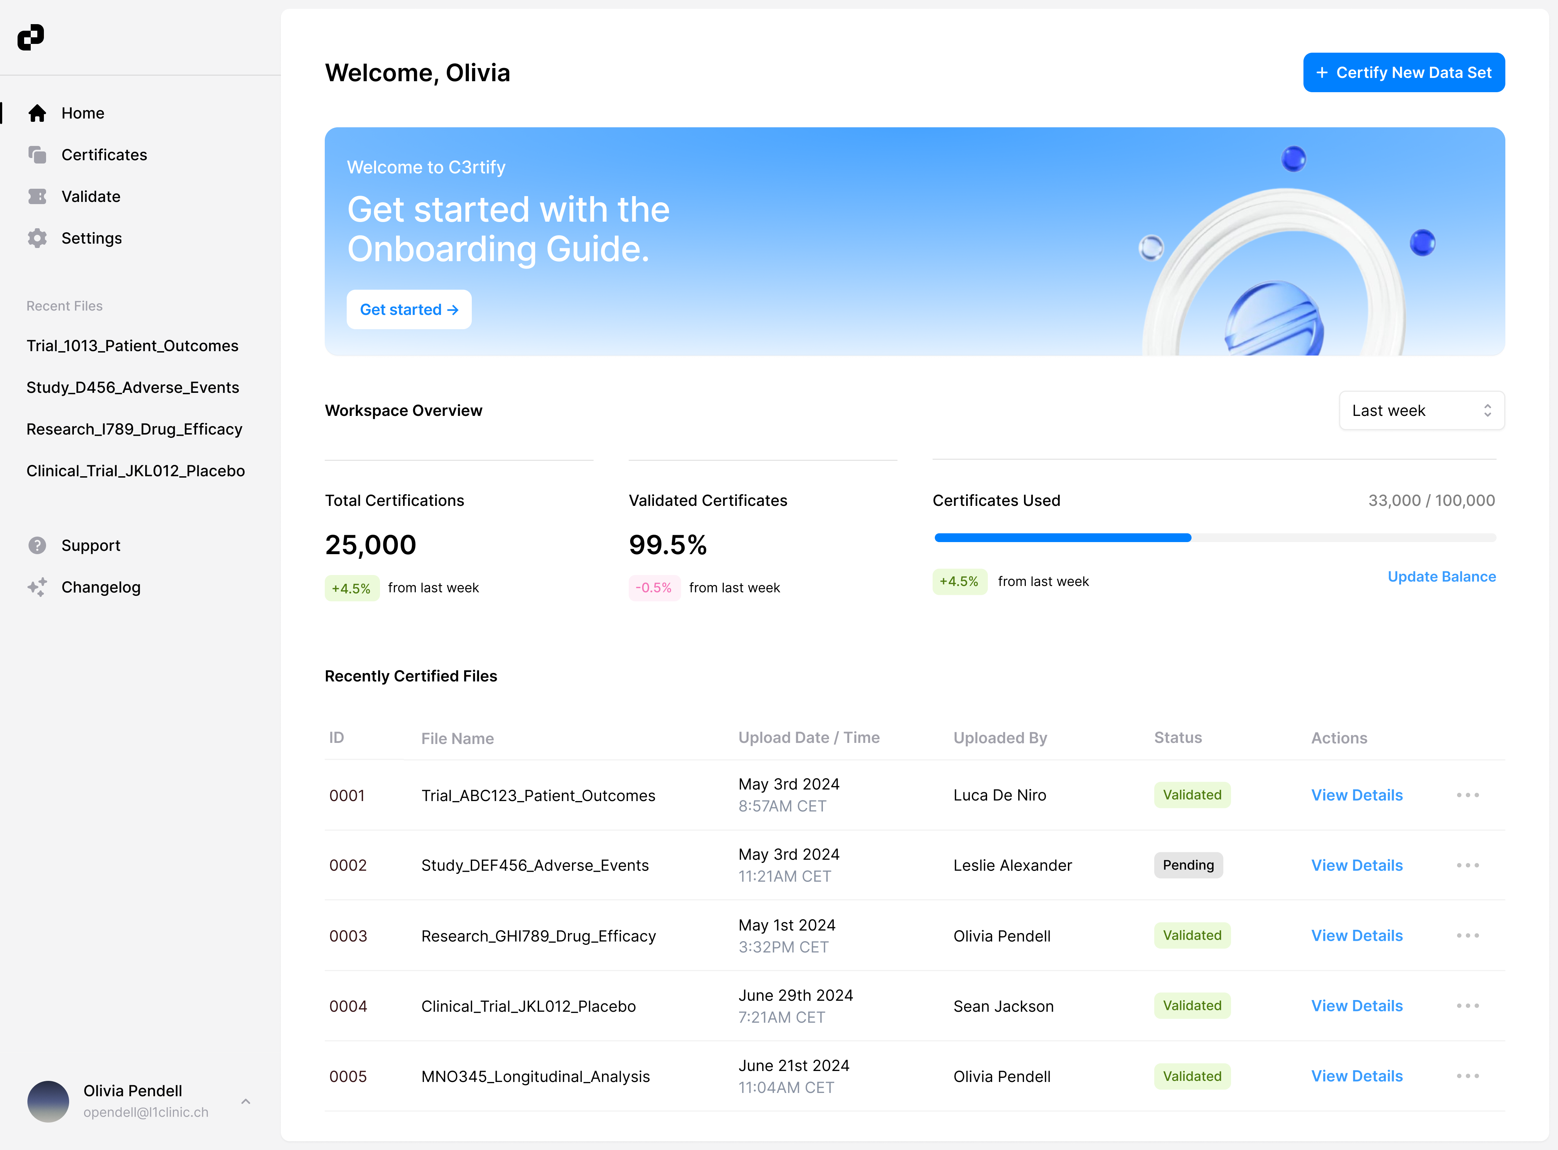Click the Certificates Used progress bar
The image size is (1558, 1150).
[1214, 537]
